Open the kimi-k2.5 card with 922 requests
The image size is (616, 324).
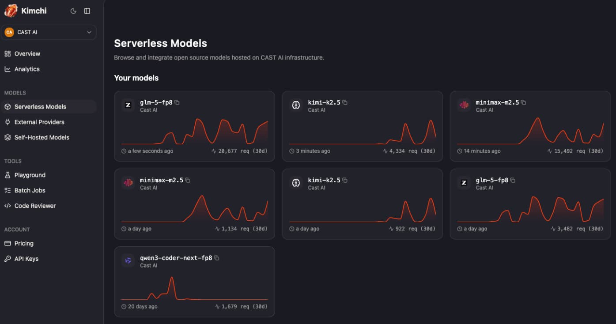pyautogui.click(x=362, y=204)
